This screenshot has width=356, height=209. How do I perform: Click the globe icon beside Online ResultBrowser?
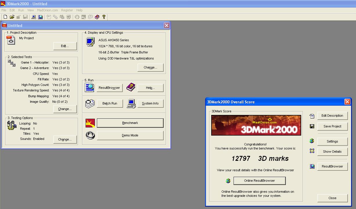(x=228, y=181)
